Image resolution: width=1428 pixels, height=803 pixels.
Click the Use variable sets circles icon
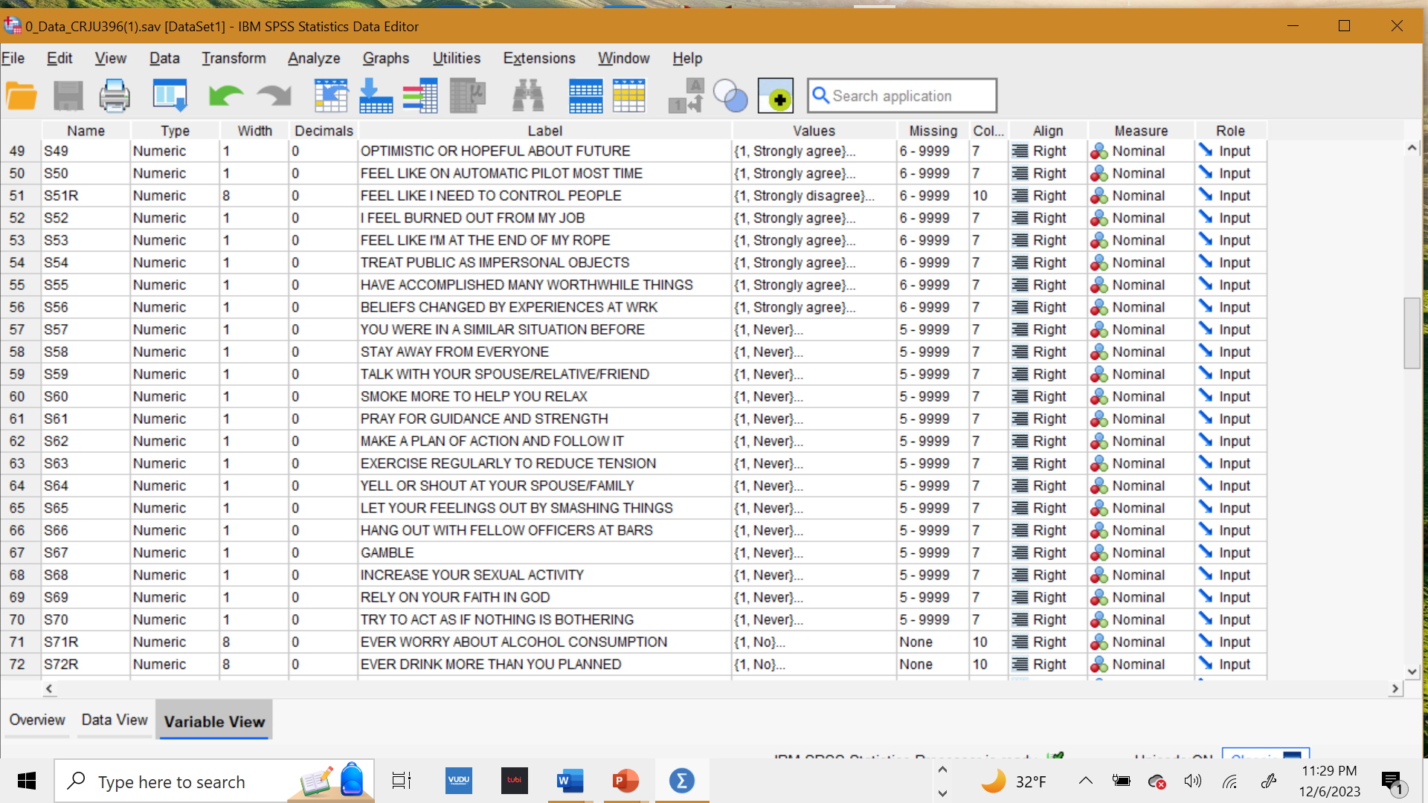click(x=730, y=96)
